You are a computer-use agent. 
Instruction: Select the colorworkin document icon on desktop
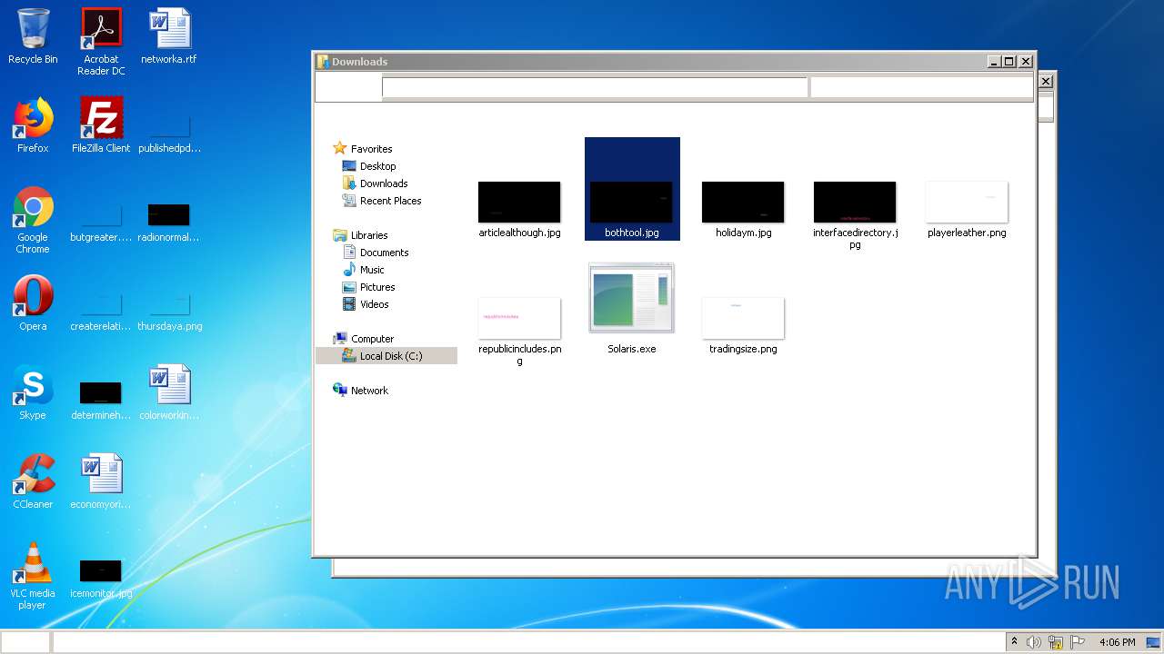169,392
